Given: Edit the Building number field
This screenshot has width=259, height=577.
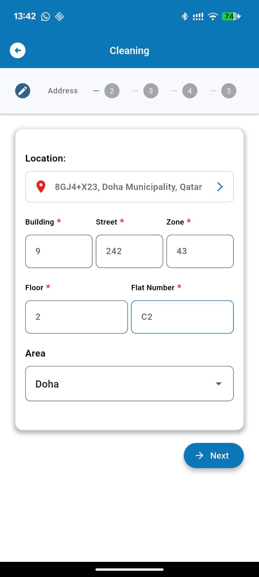Looking at the screenshot, I should click(59, 251).
